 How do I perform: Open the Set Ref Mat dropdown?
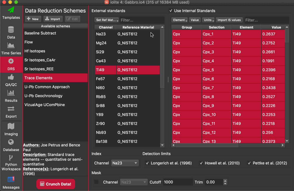[107, 20]
